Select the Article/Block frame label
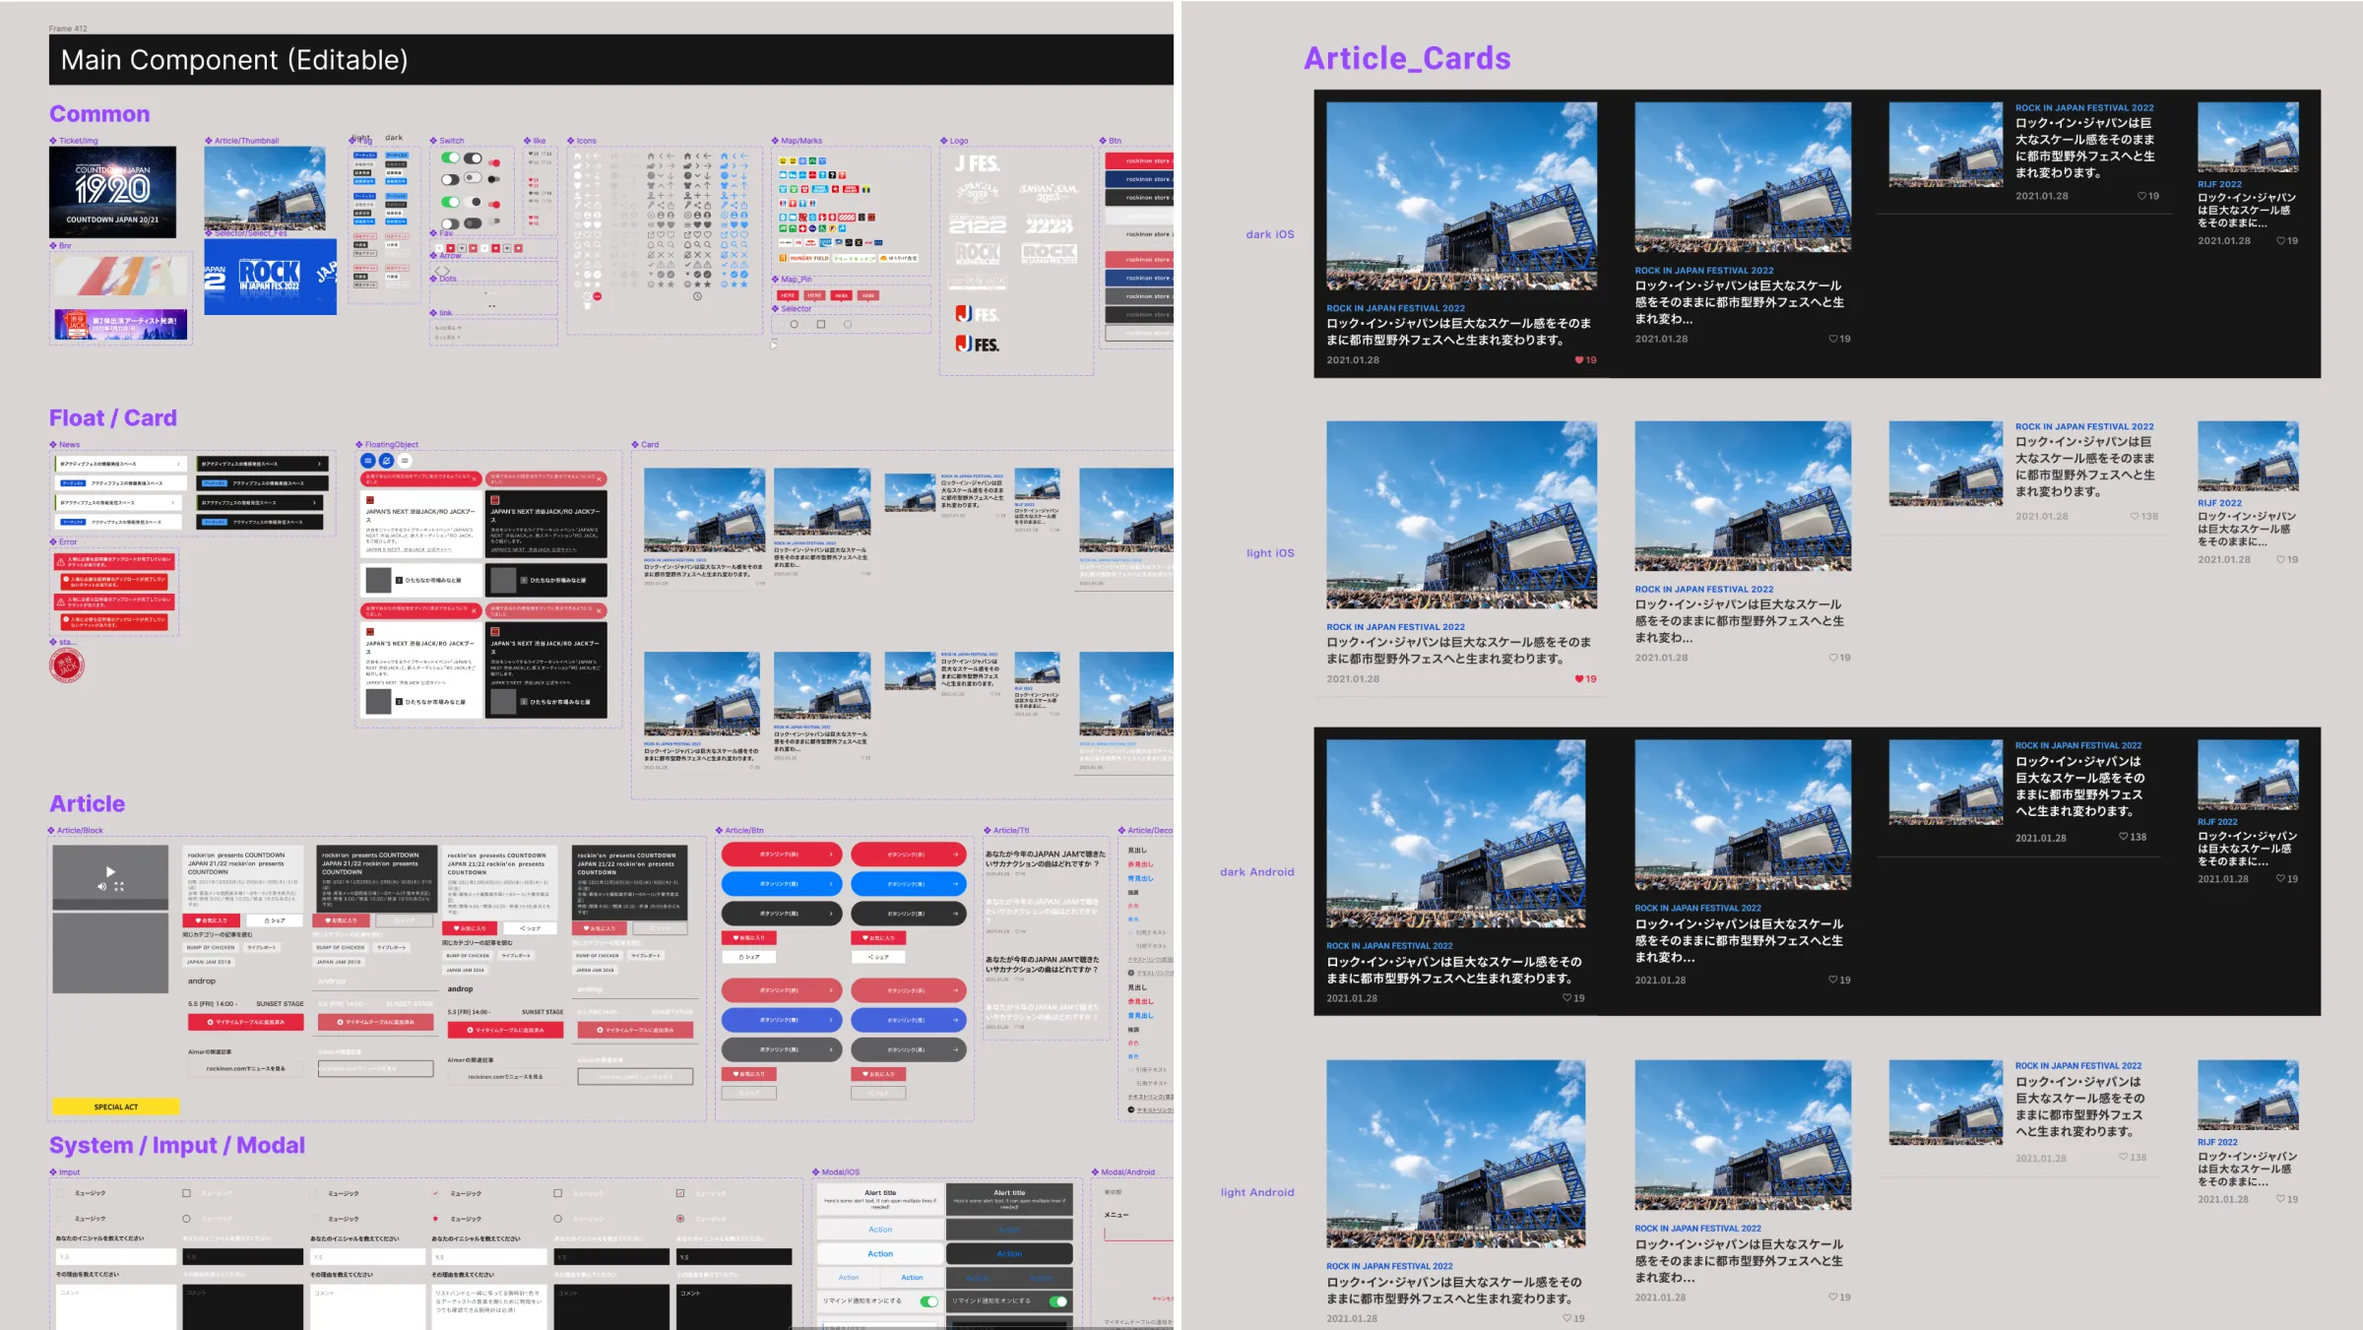2363x1330 pixels. pyautogui.click(x=80, y=831)
